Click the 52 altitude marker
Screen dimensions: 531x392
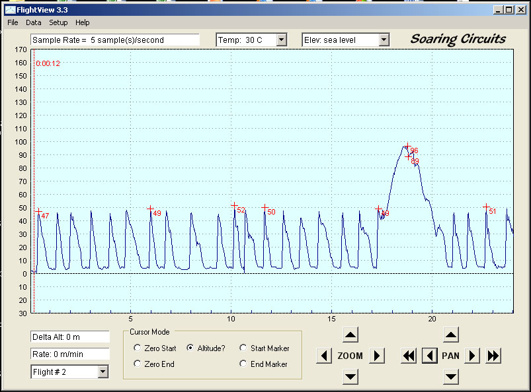click(x=234, y=205)
